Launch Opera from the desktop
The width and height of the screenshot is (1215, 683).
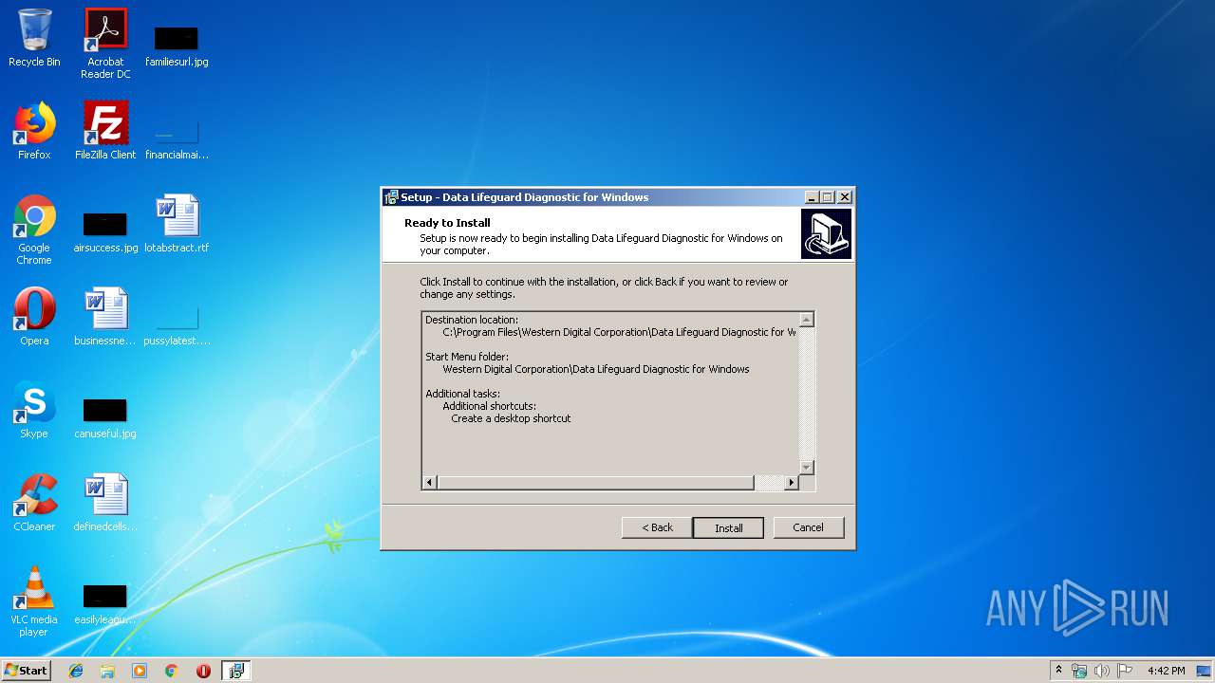34,317
